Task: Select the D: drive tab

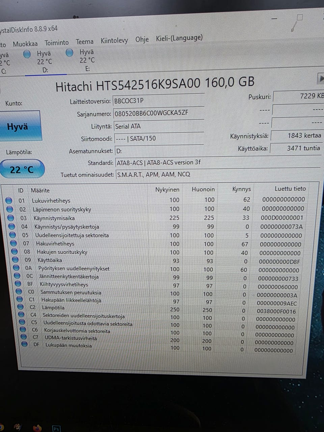Action: pos(45,62)
